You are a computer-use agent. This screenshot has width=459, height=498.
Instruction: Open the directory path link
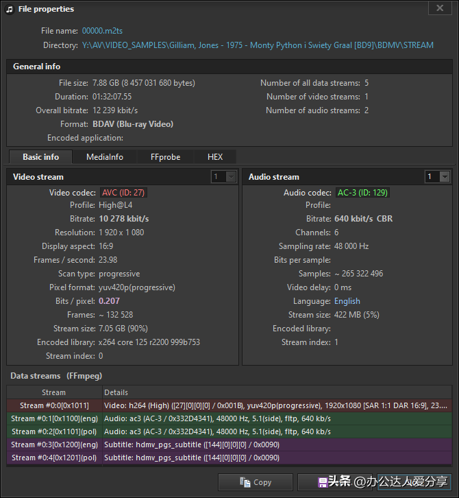[x=257, y=45]
